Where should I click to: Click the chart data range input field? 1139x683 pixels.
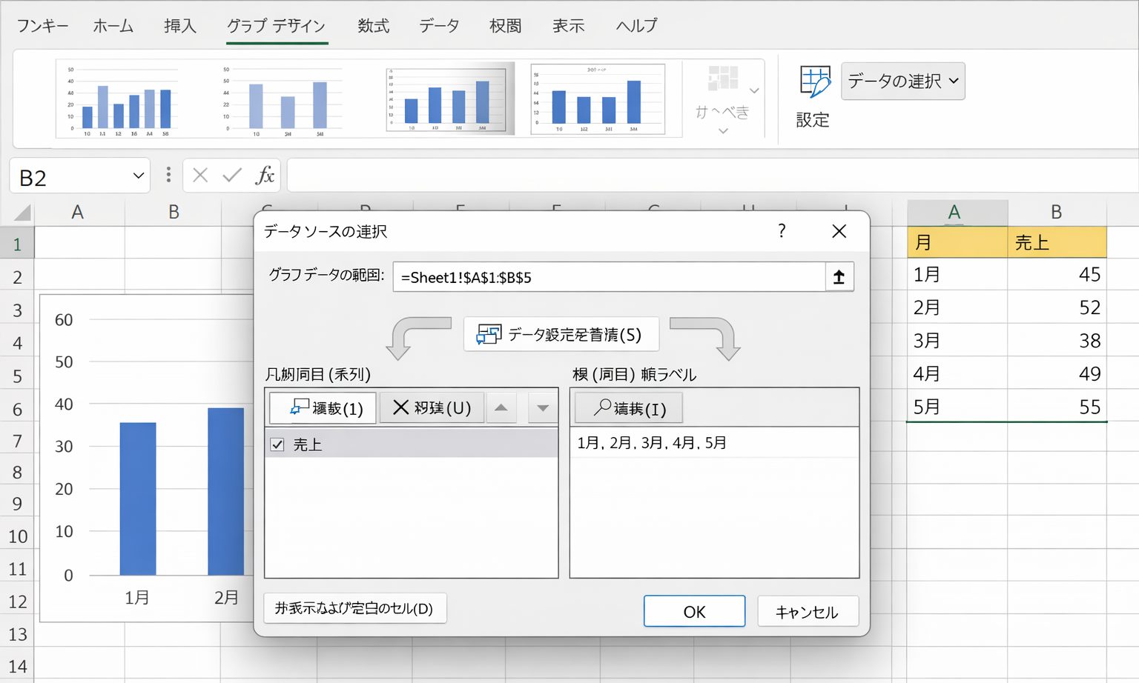608,277
